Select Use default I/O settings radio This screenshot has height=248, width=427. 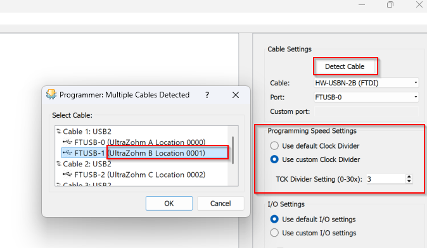point(274,219)
